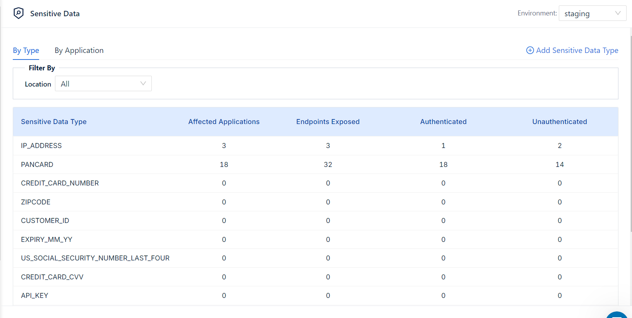The height and width of the screenshot is (318, 632).
Task: Open the chat widget bubble
Action: tap(617, 315)
